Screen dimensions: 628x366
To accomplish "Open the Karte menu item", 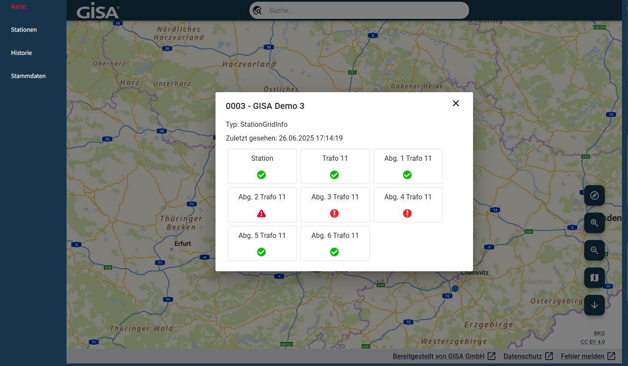I will pyautogui.click(x=18, y=6).
